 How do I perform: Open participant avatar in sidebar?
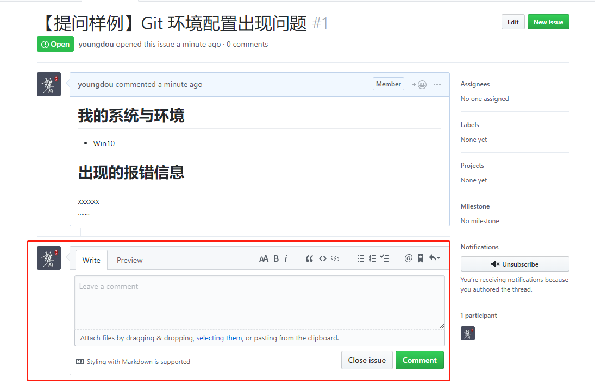pos(468,334)
